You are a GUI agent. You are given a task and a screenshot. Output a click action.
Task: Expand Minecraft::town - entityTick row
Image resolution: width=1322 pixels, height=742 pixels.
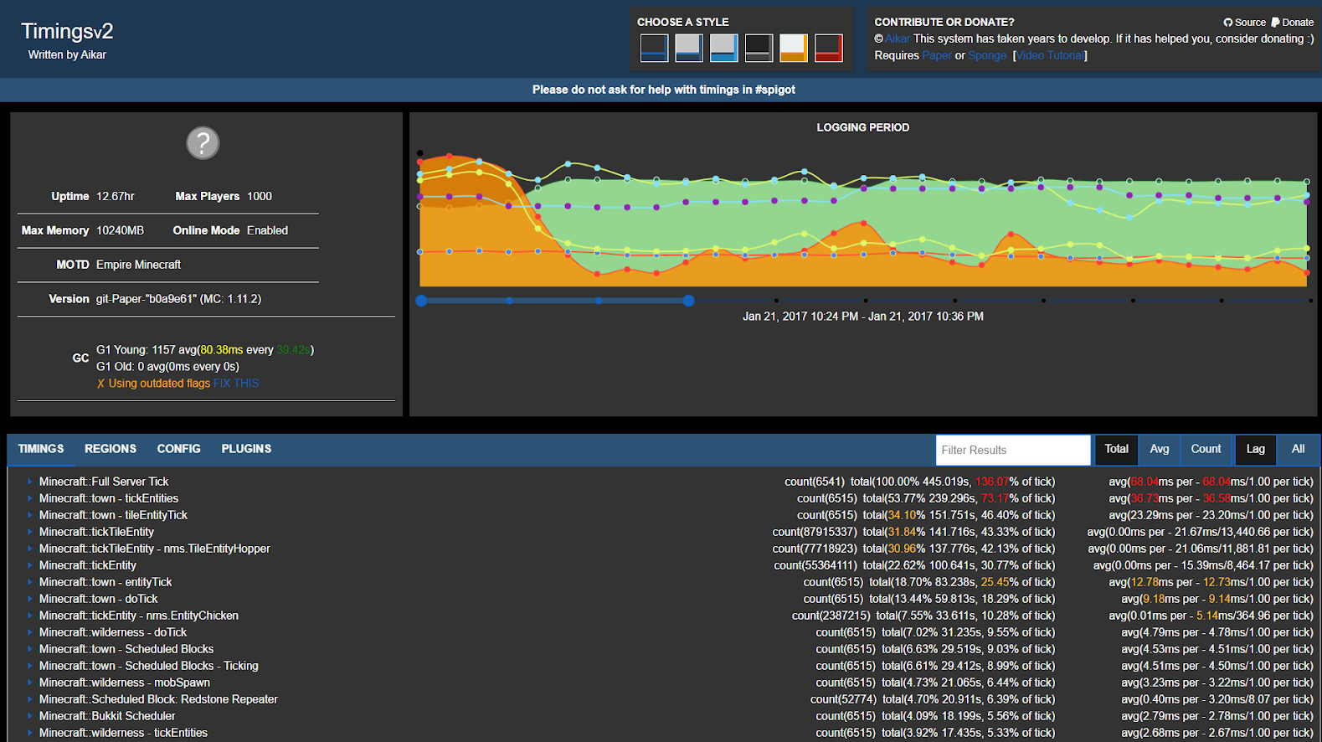(29, 582)
